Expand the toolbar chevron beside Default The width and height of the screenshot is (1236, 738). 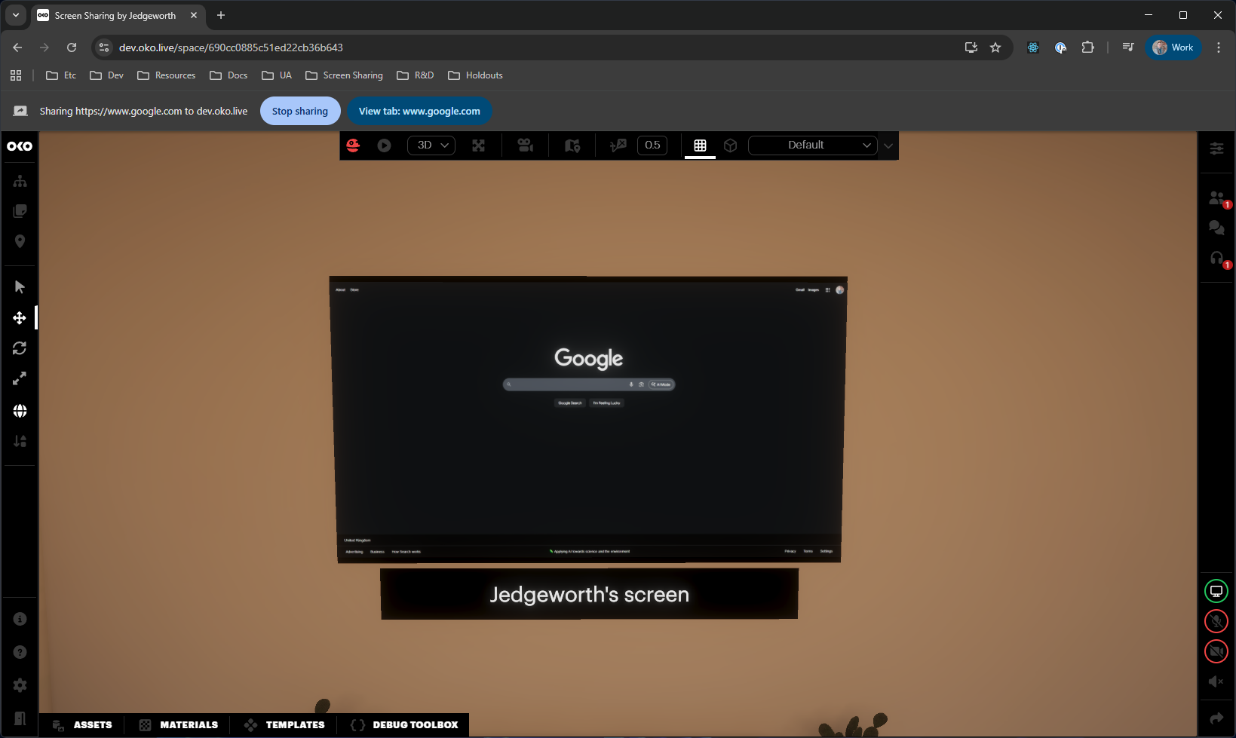coord(888,146)
